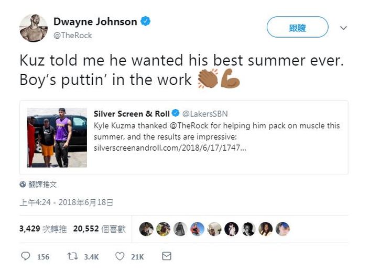
Task: Click the 翻譯推文 translate tweet link
Action: pyautogui.click(x=42, y=185)
